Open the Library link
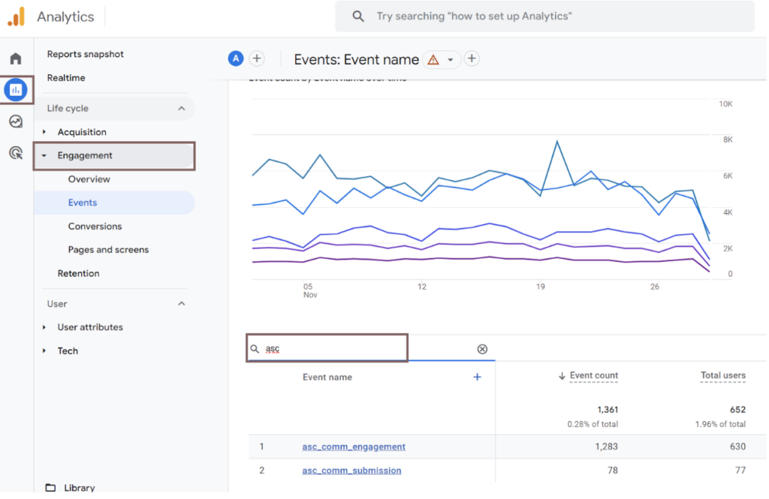Viewport: 769px width, 499px height. [80, 488]
